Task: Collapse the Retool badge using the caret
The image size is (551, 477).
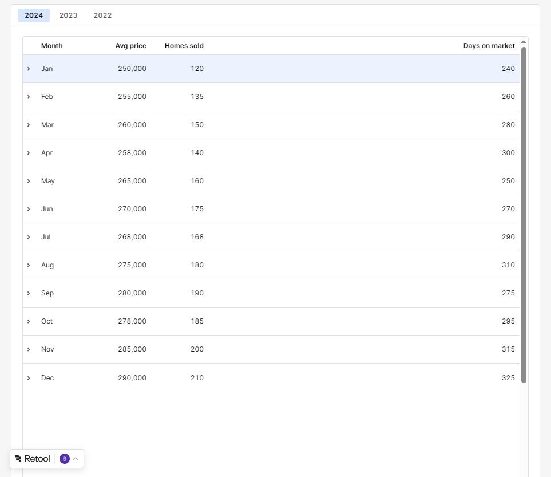Action: (x=75, y=458)
